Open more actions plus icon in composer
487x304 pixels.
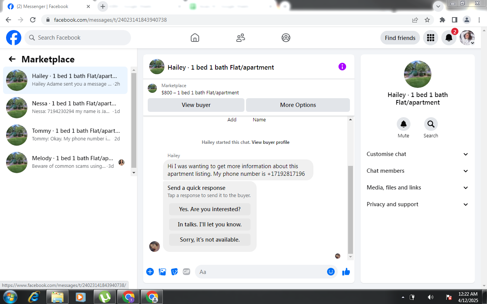[150, 272]
